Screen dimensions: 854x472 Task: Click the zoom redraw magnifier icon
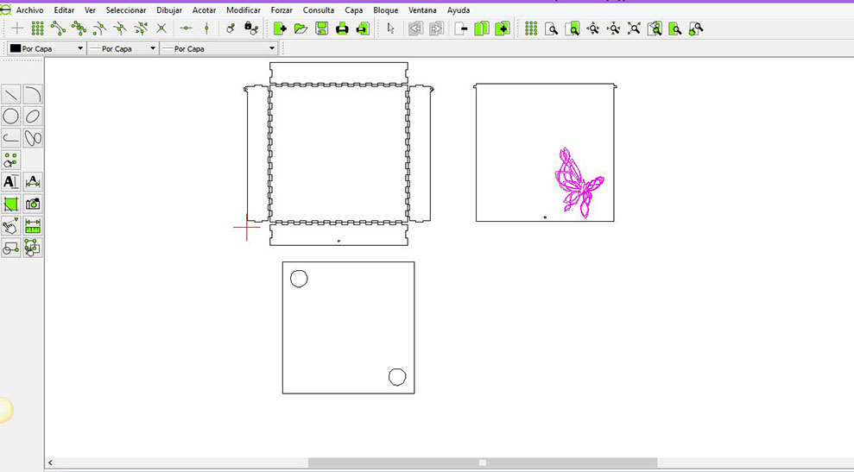(x=551, y=28)
